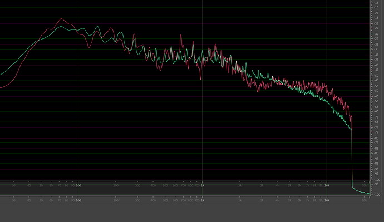Click the 500 label on the upper frequency ruler
This screenshot has width=384, height=222.
click(x=165, y=185)
